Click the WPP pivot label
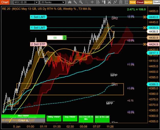The height and width of the screenshot is (130, 160). [114, 75]
